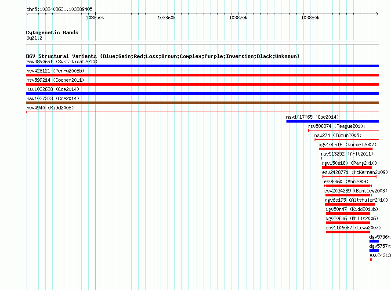This screenshot has height=290, width=391.
Task: Click the short blue bar under dgv5757n
Action: (374, 250)
